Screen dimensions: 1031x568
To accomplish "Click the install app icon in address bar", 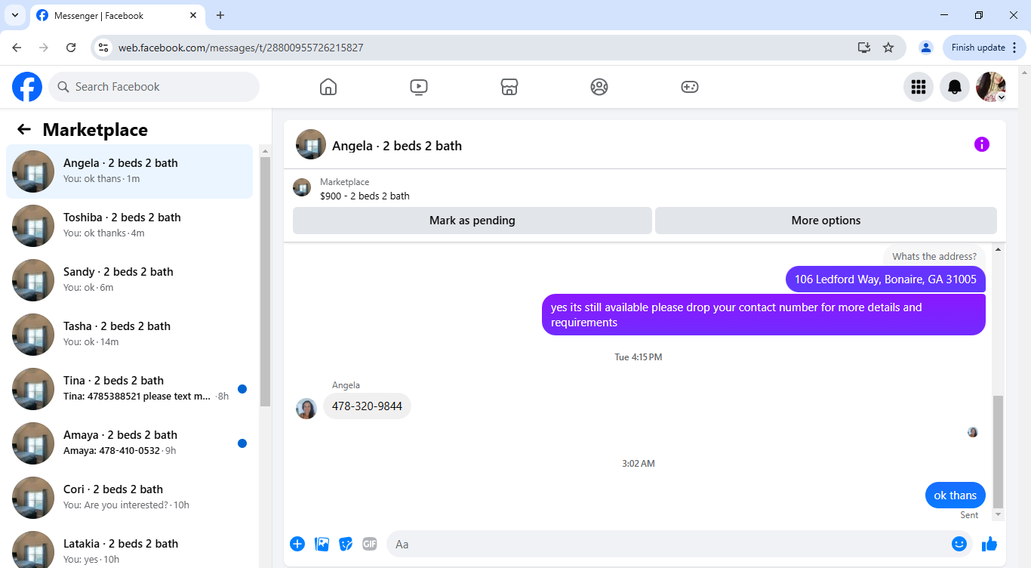I will (x=864, y=48).
